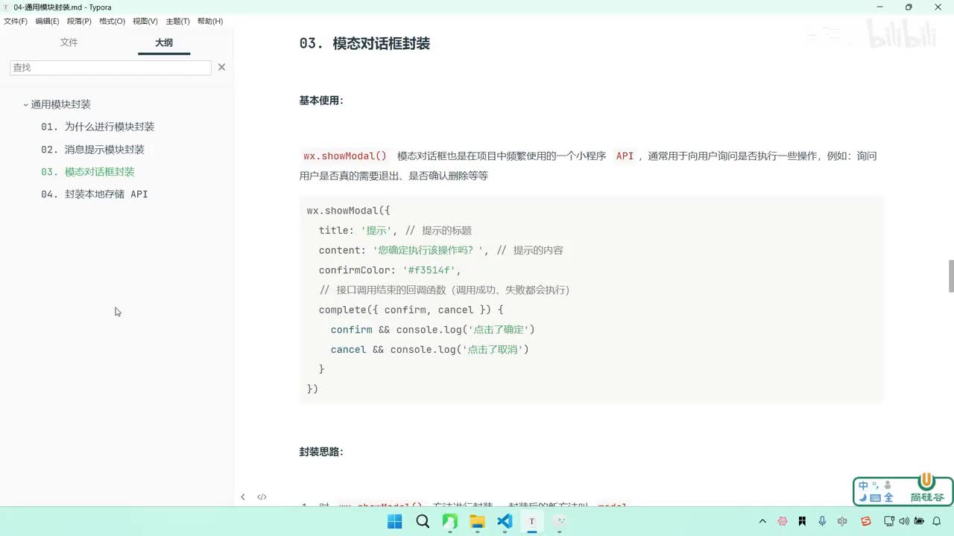
Task: Show hidden system tray icons
Action: 762,521
